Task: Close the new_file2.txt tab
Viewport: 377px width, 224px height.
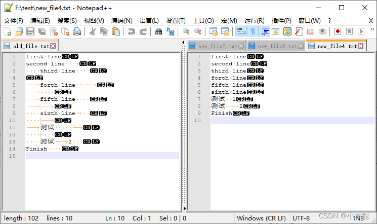Action: [x=241, y=46]
